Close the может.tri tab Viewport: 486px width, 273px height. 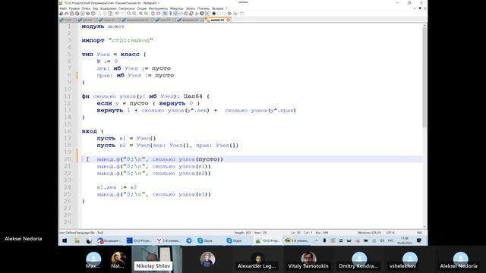pyautogui.click(x=229, y=20)
